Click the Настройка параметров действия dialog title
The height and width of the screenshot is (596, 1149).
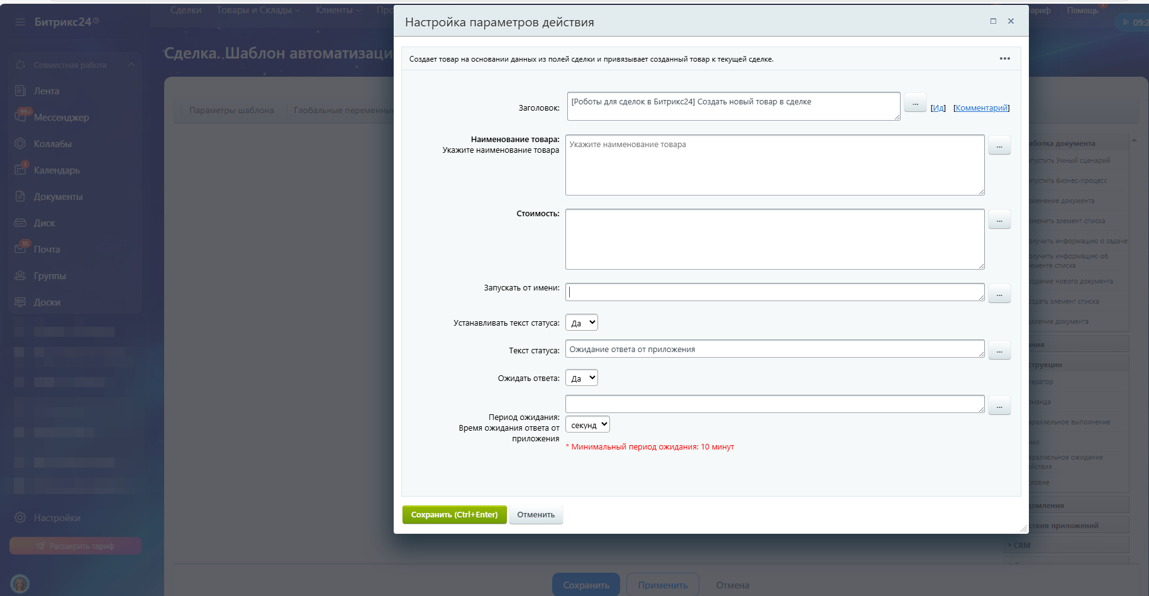499,22
